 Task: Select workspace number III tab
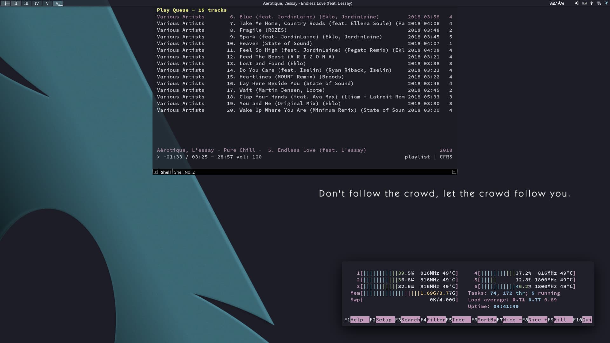[26, 3]
